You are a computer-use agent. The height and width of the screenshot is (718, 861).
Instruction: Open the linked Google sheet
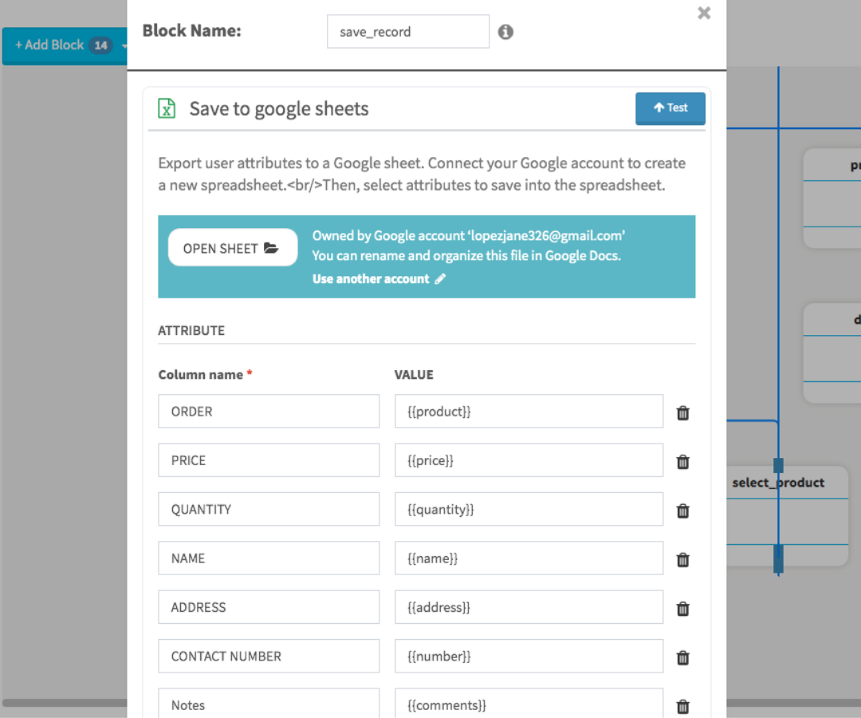pos(232,248)
